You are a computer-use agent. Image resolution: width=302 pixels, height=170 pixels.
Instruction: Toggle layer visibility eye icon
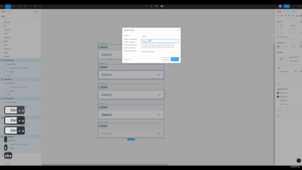tap(301, 71)
